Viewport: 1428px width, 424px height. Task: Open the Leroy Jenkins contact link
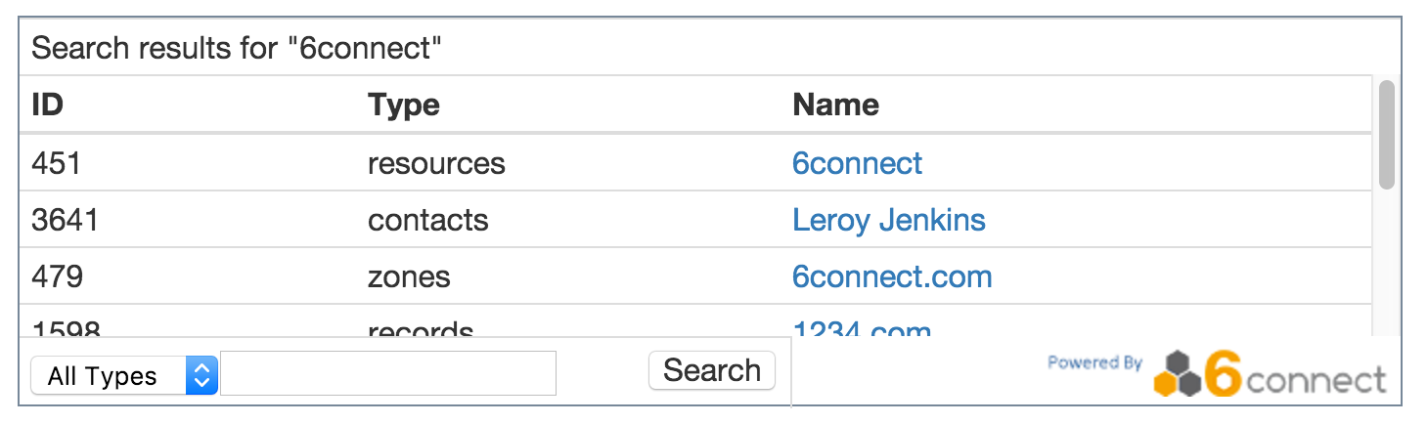(888, 220)
